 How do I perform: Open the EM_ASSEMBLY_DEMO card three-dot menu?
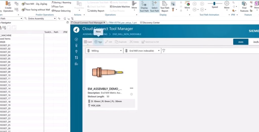click(x=131, y=88)
